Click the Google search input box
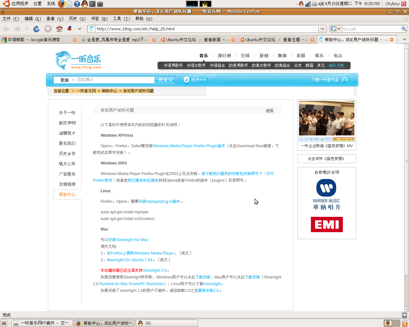This screenshot has width=409, height=327. 371,29
